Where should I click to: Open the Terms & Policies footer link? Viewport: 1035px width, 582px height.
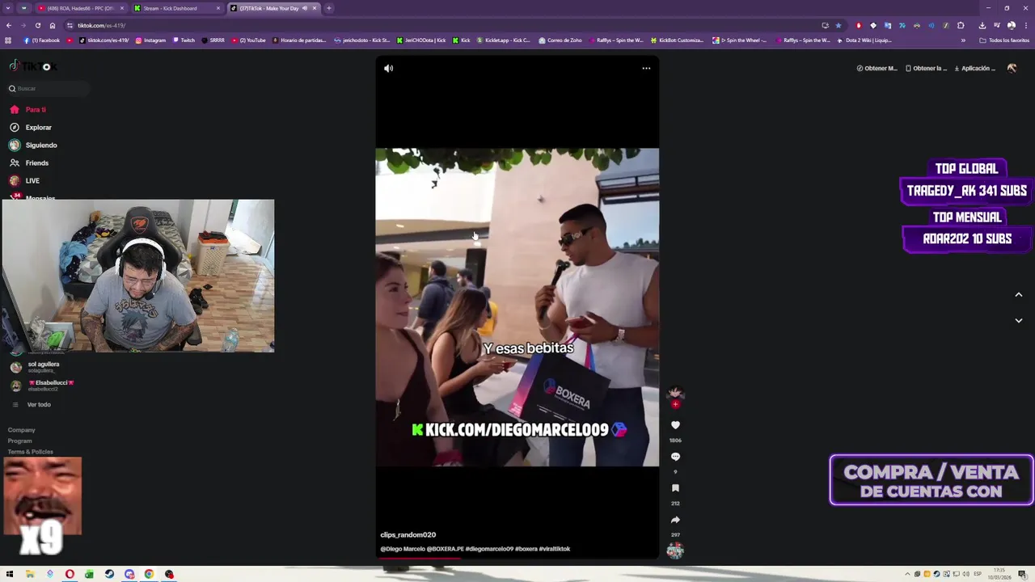pyautogui.click(x=31, y=452)
